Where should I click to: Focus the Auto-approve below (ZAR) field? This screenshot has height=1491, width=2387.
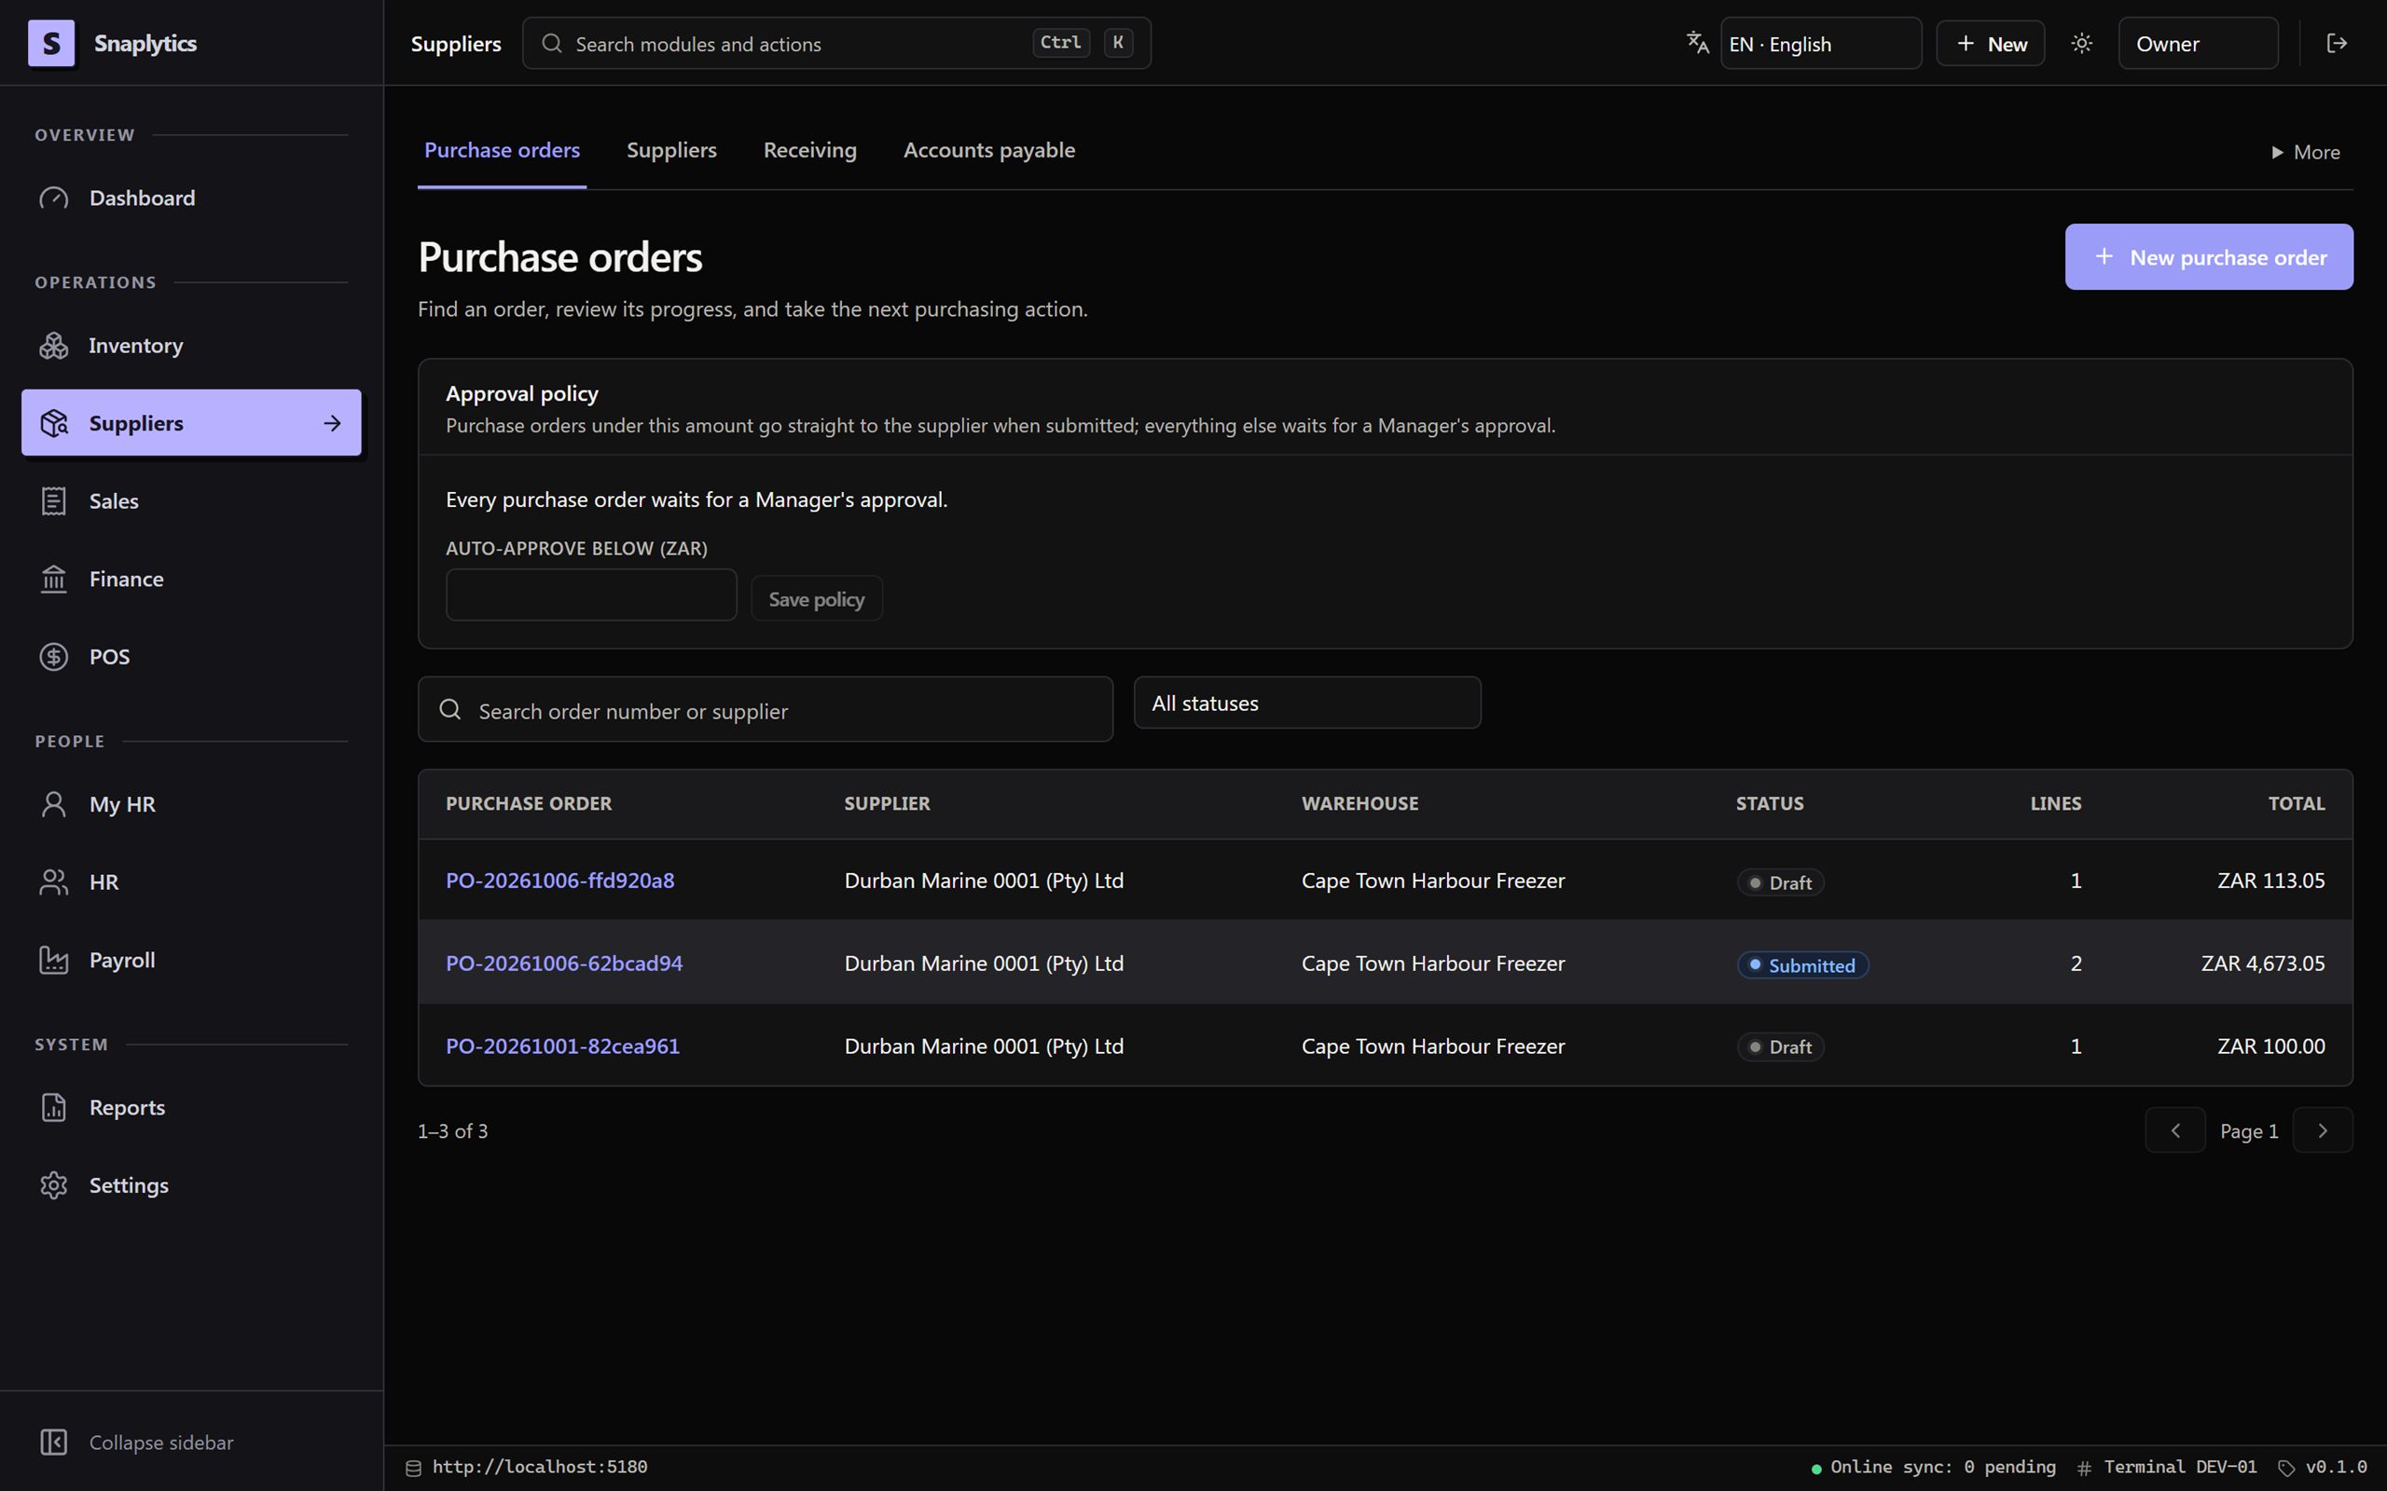(591, 595)
